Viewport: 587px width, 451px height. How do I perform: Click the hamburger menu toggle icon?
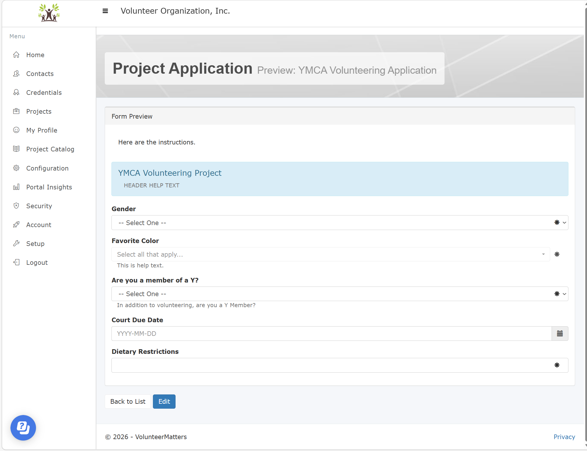(x=105, y=11)
